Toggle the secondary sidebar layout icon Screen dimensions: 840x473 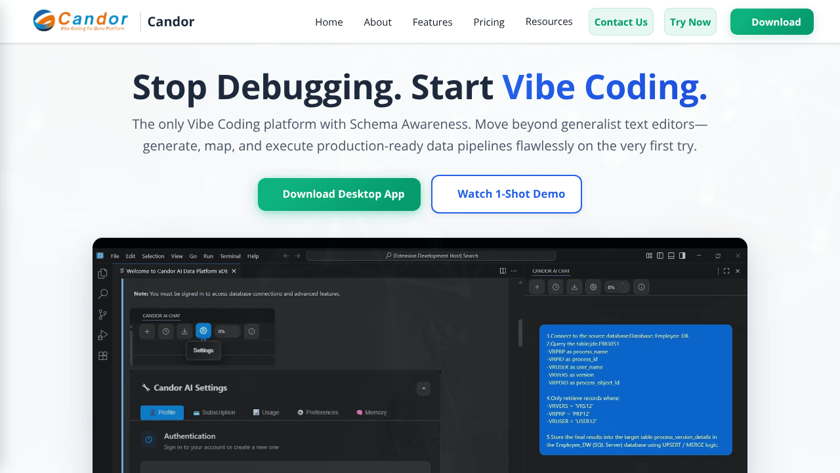pyautogui.click(x=682, y=256)
